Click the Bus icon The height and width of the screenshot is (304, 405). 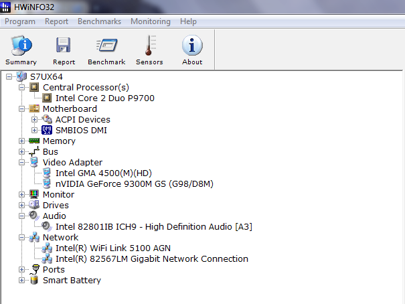pos(34,151)
